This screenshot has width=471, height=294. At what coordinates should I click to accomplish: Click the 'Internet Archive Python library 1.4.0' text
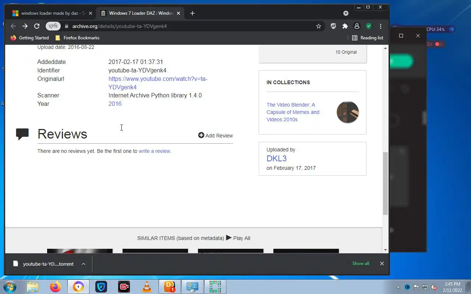click(155, 95)
